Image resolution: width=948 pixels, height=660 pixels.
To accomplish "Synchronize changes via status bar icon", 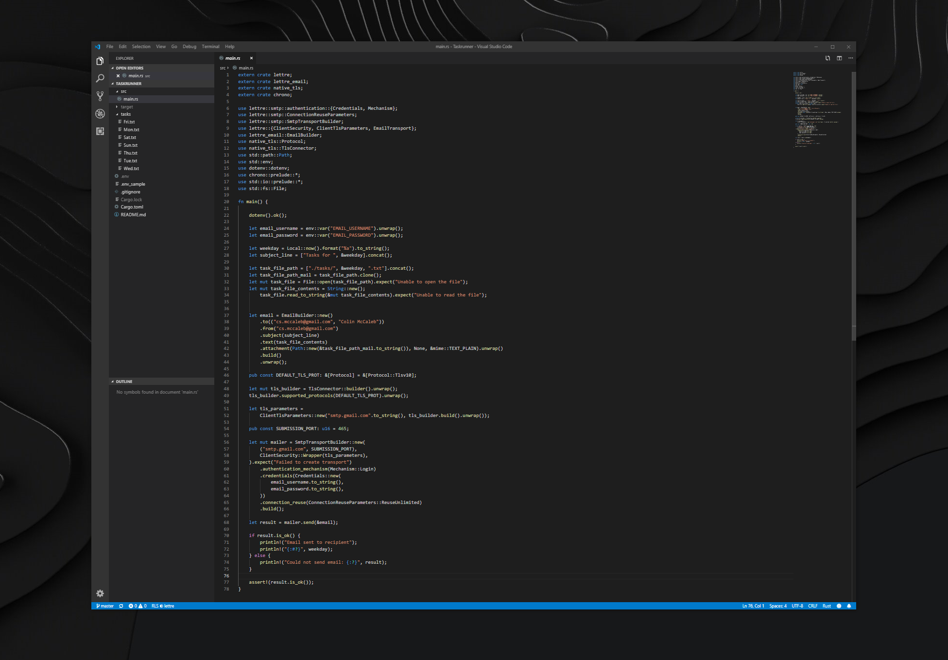I will 121,606.
